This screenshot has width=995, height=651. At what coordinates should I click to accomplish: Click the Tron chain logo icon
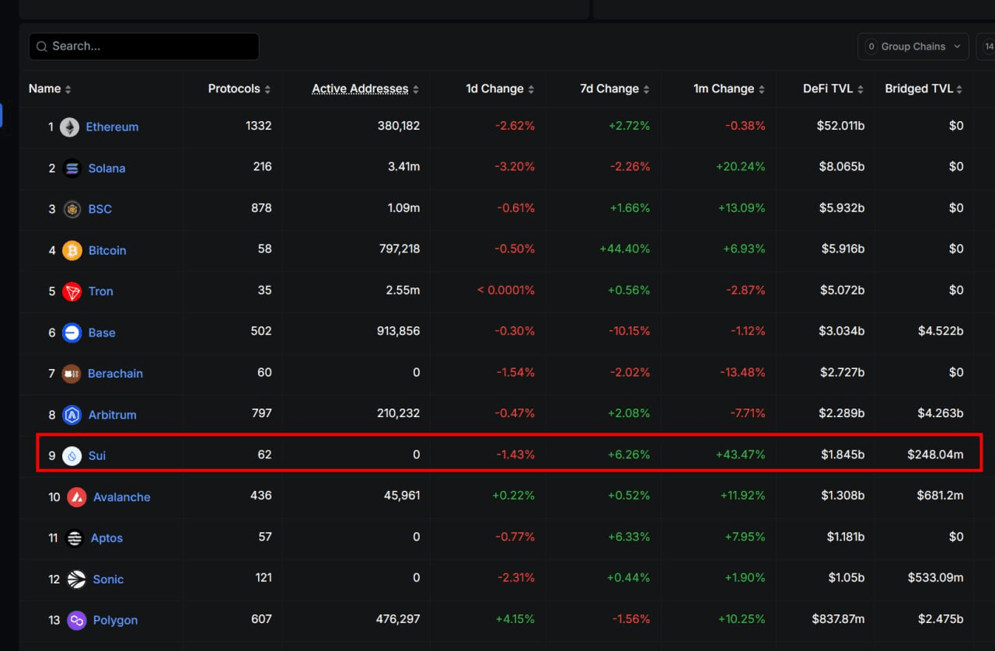point(72,292)
